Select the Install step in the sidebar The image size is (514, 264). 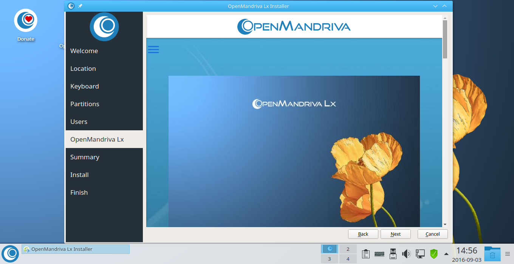click(104, 175)
